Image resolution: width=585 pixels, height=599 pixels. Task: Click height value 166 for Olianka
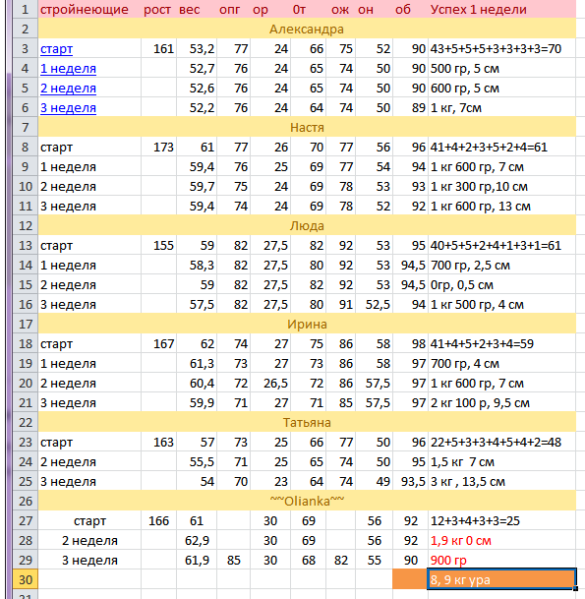pos(158,520)
